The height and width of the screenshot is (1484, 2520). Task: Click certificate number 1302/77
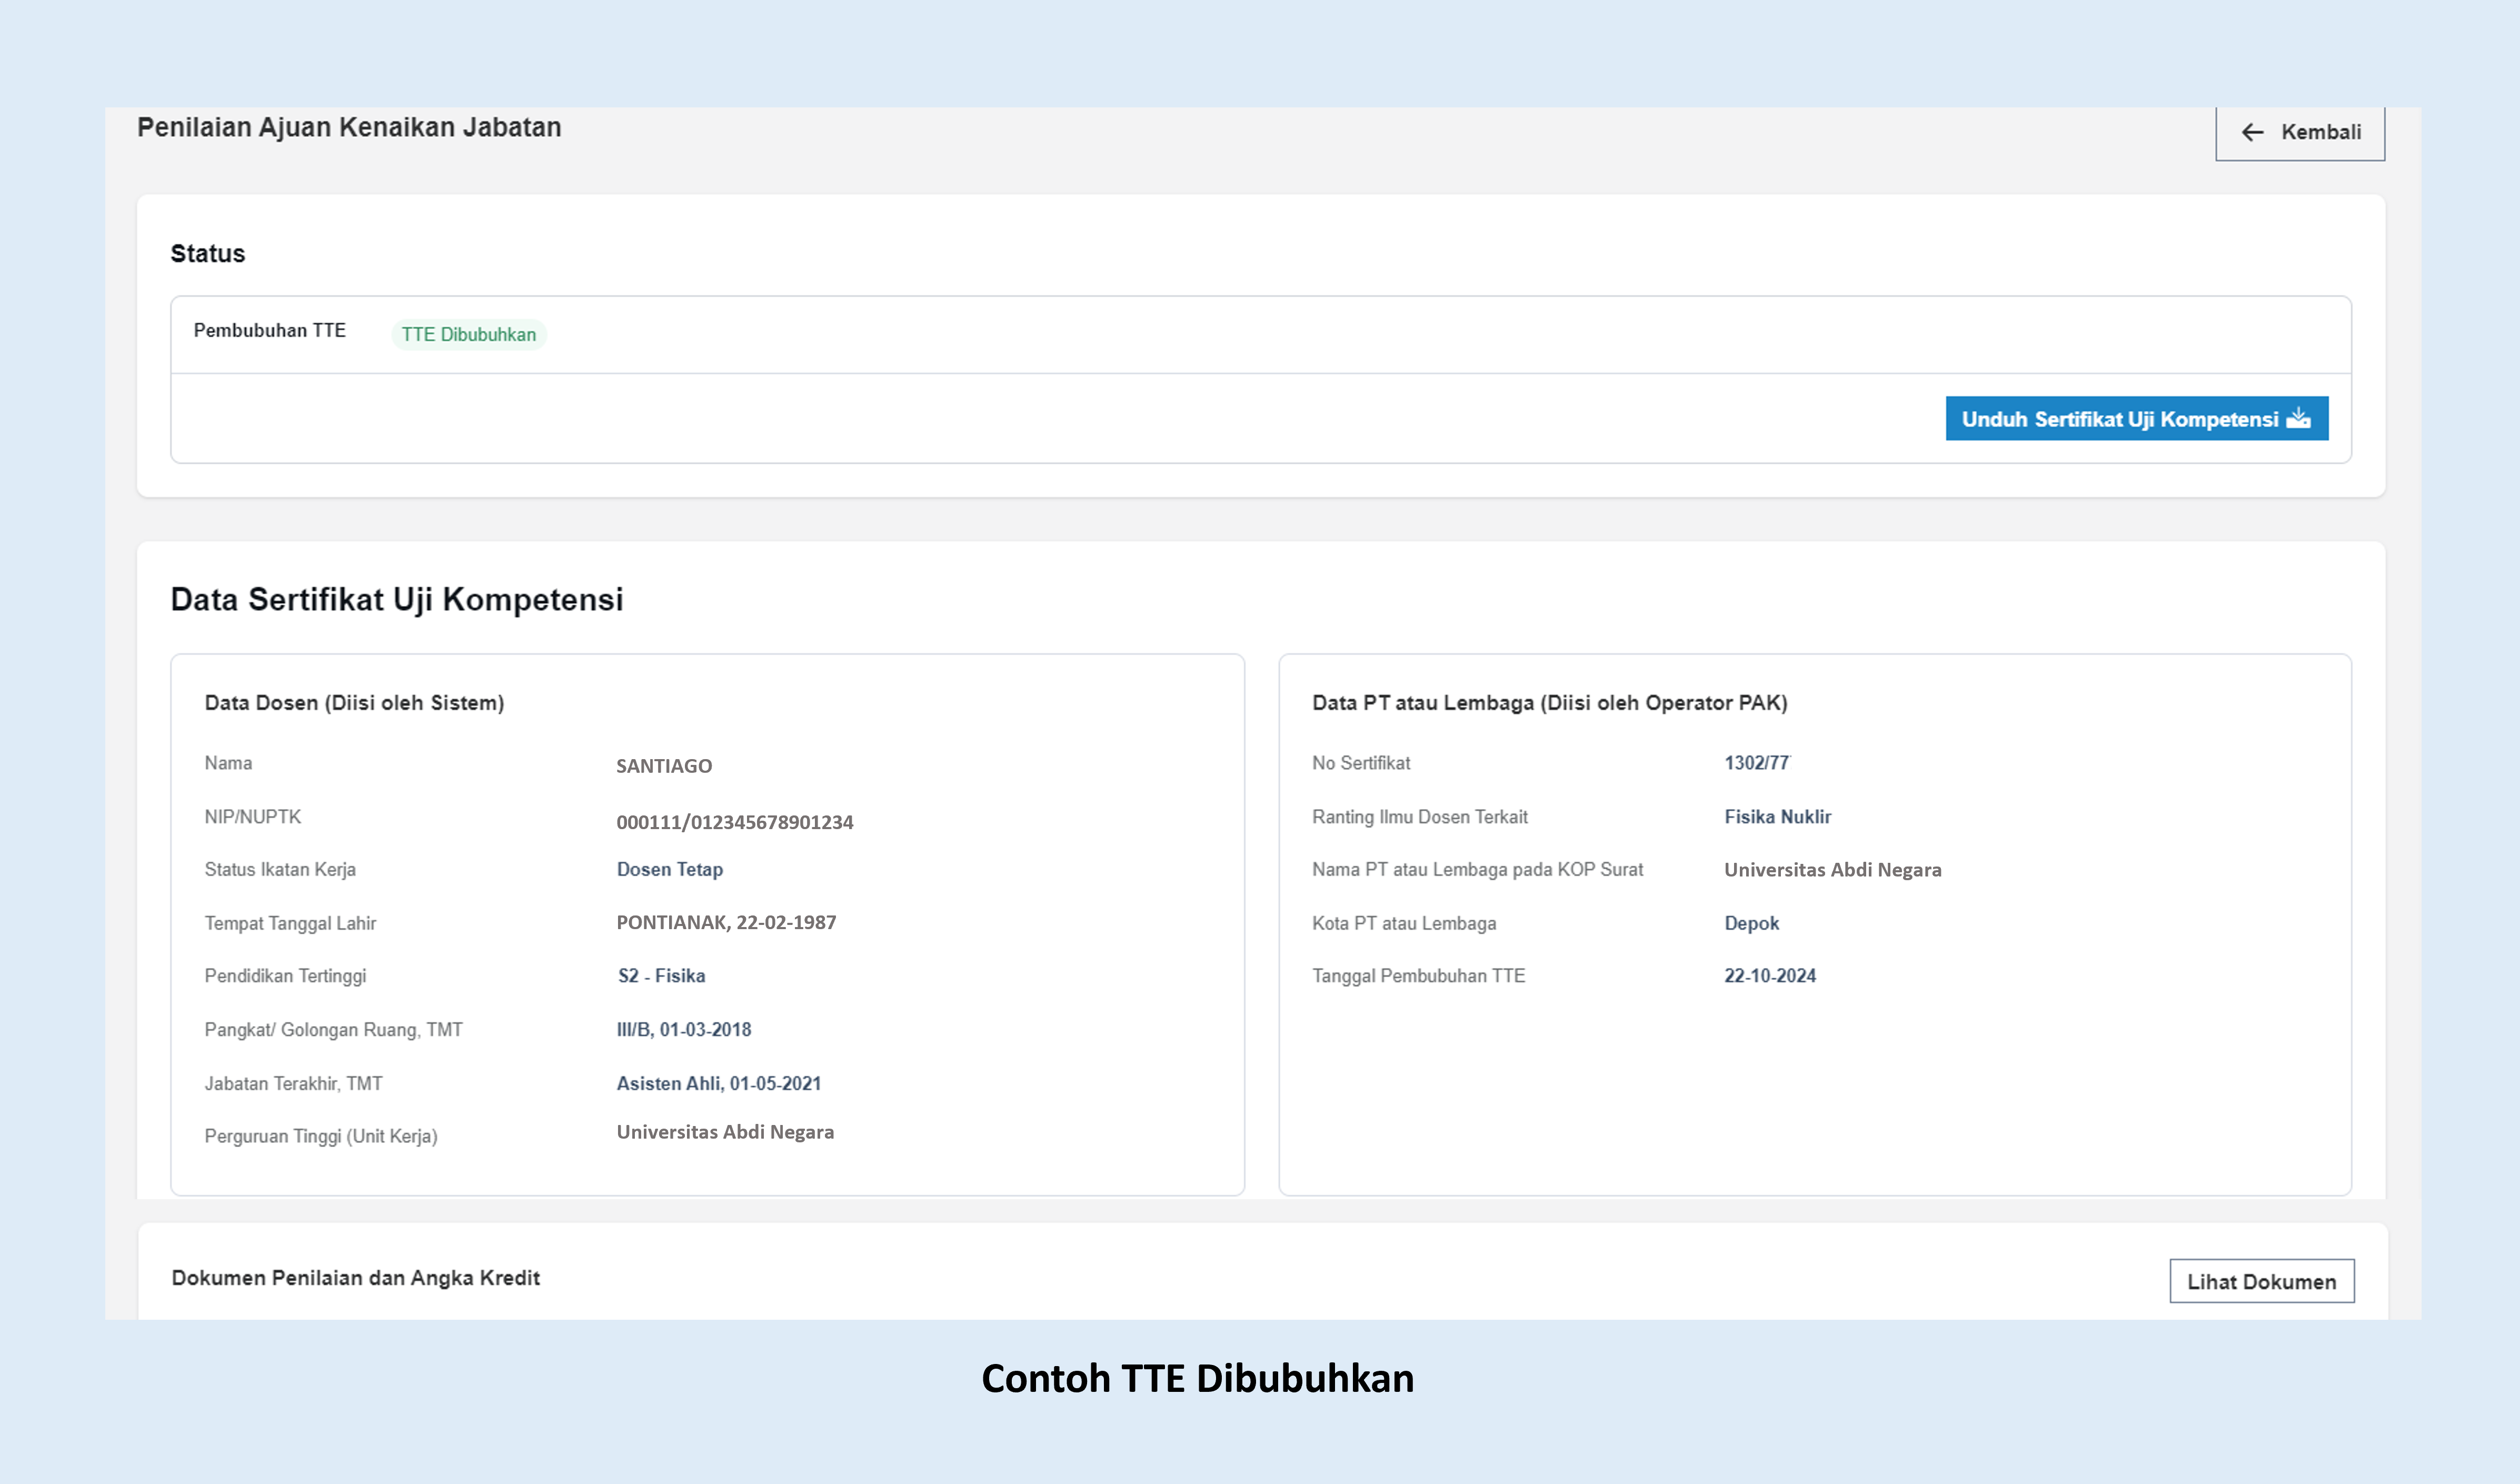1757,763
